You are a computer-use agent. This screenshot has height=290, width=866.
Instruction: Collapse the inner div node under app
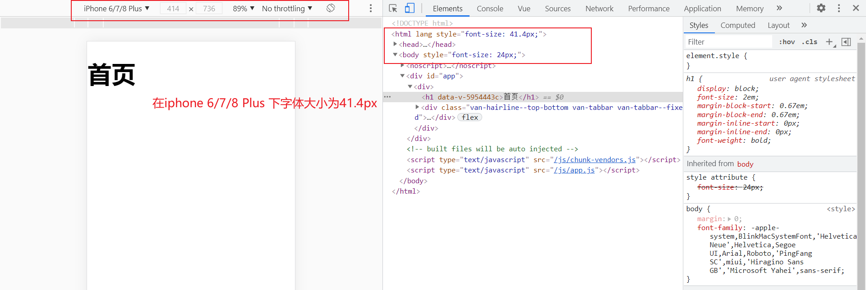point(410,86)
